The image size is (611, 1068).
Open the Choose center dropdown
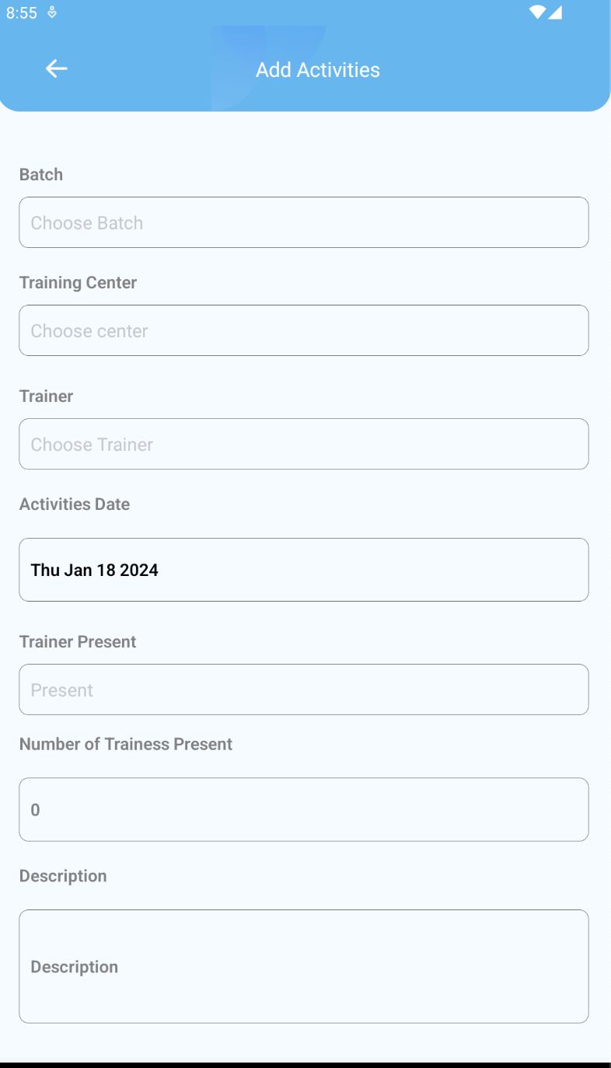pos(304,330)
